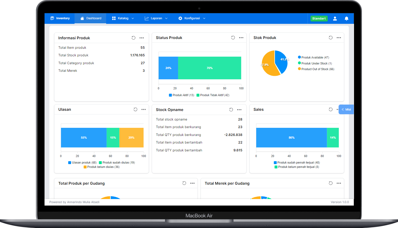Click the notification bell icon

(346, 18)
